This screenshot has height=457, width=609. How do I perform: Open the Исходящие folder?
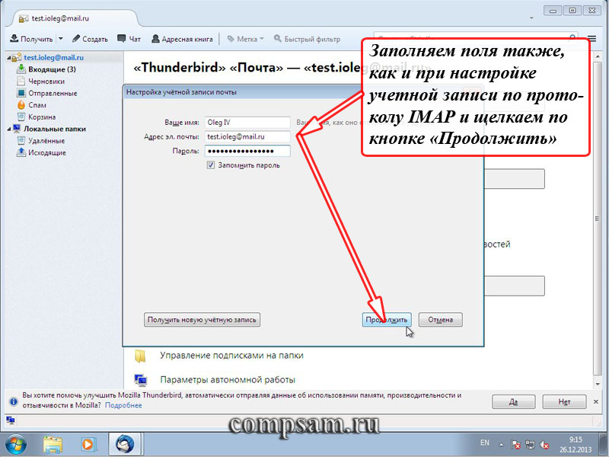coord(47,153)
